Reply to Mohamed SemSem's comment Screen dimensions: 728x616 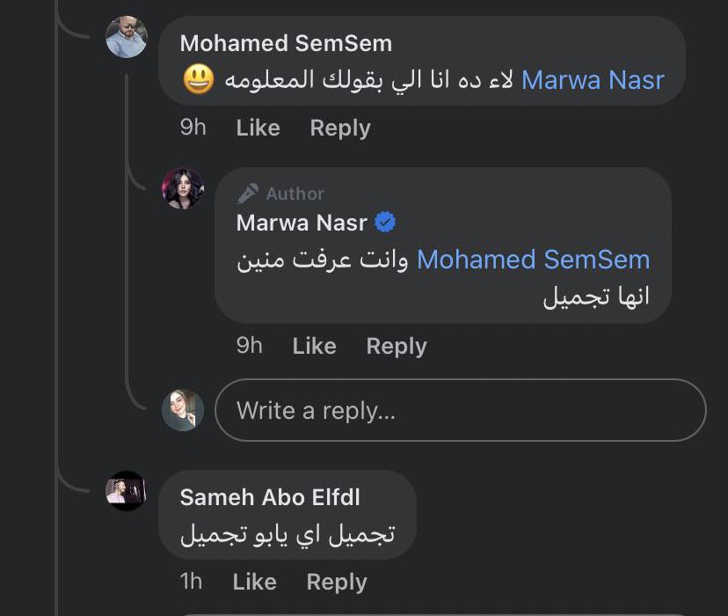click(340, 128)
